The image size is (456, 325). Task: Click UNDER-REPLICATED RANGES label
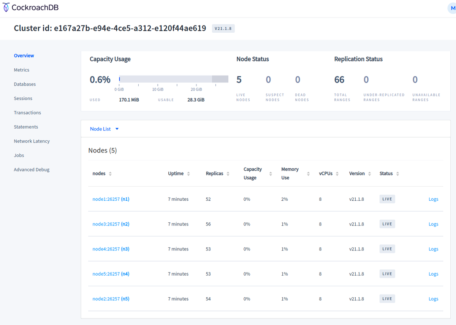pyautogui.click(x=384, y=97)
